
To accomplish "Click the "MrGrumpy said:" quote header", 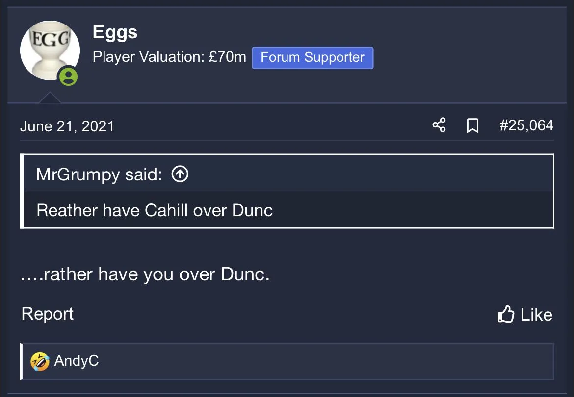I will (99, 174).
